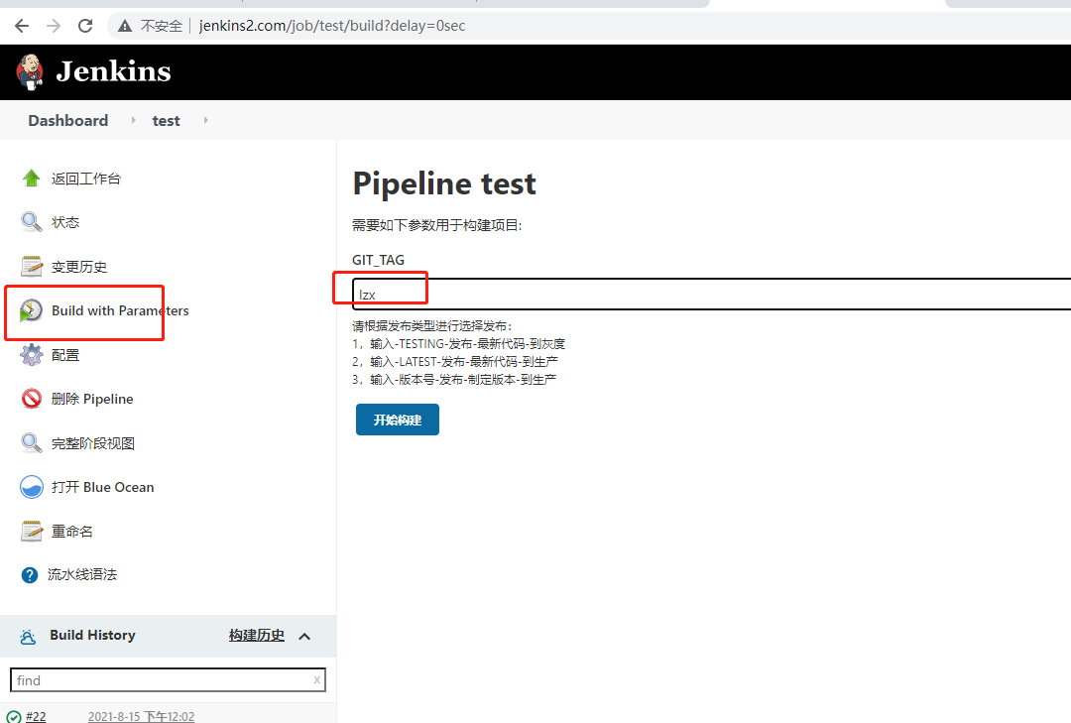Expand the test breadcrumb arrow
Screen dimensions: 1071x723
205,120
